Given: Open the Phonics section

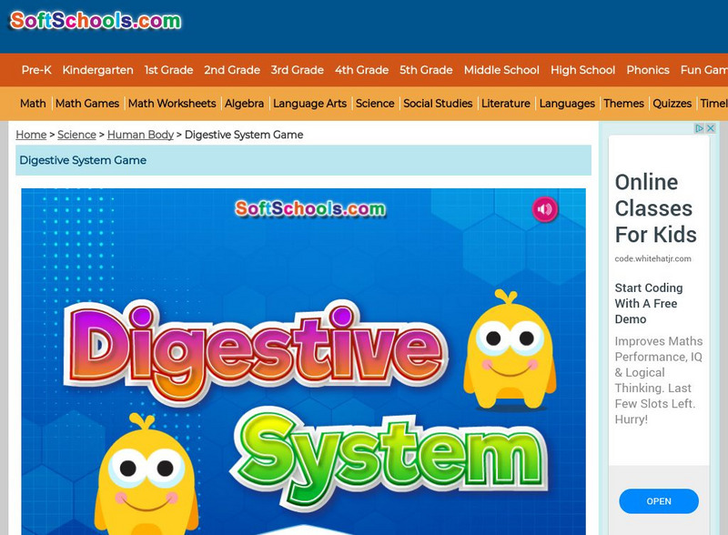Looking at the screenshot, I should click(x=648, y=70).
